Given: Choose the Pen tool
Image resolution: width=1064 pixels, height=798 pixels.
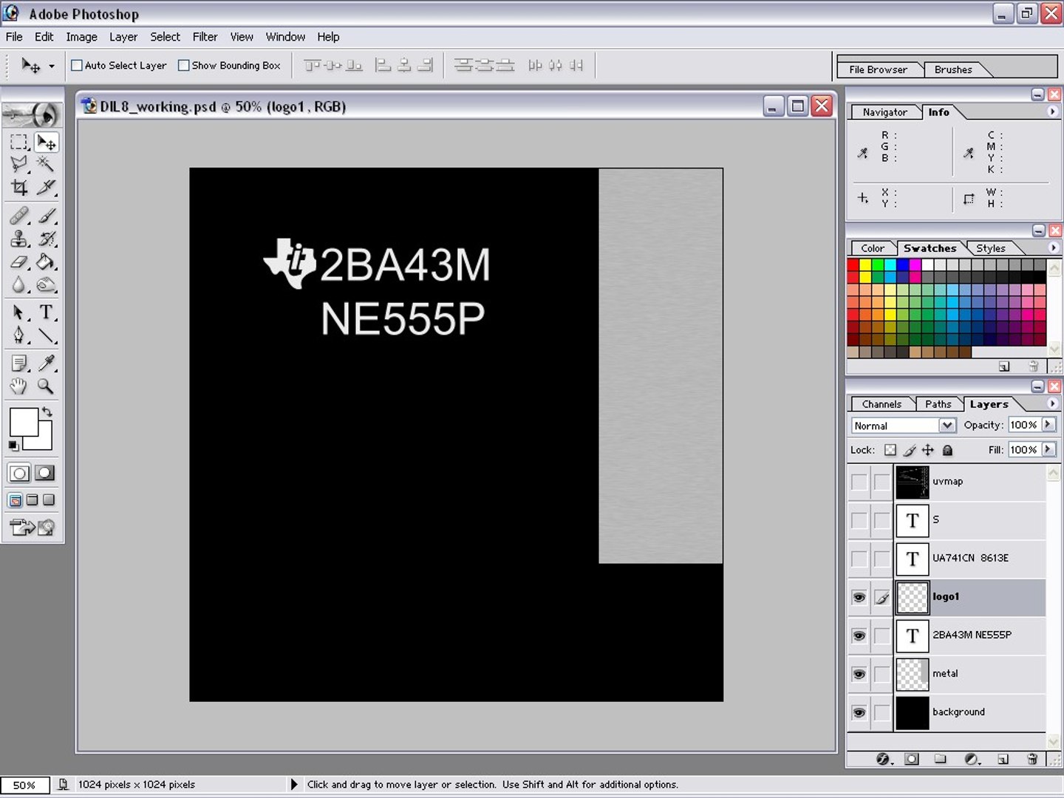Looking at the screenshot, I should click(x=19, y=335).
